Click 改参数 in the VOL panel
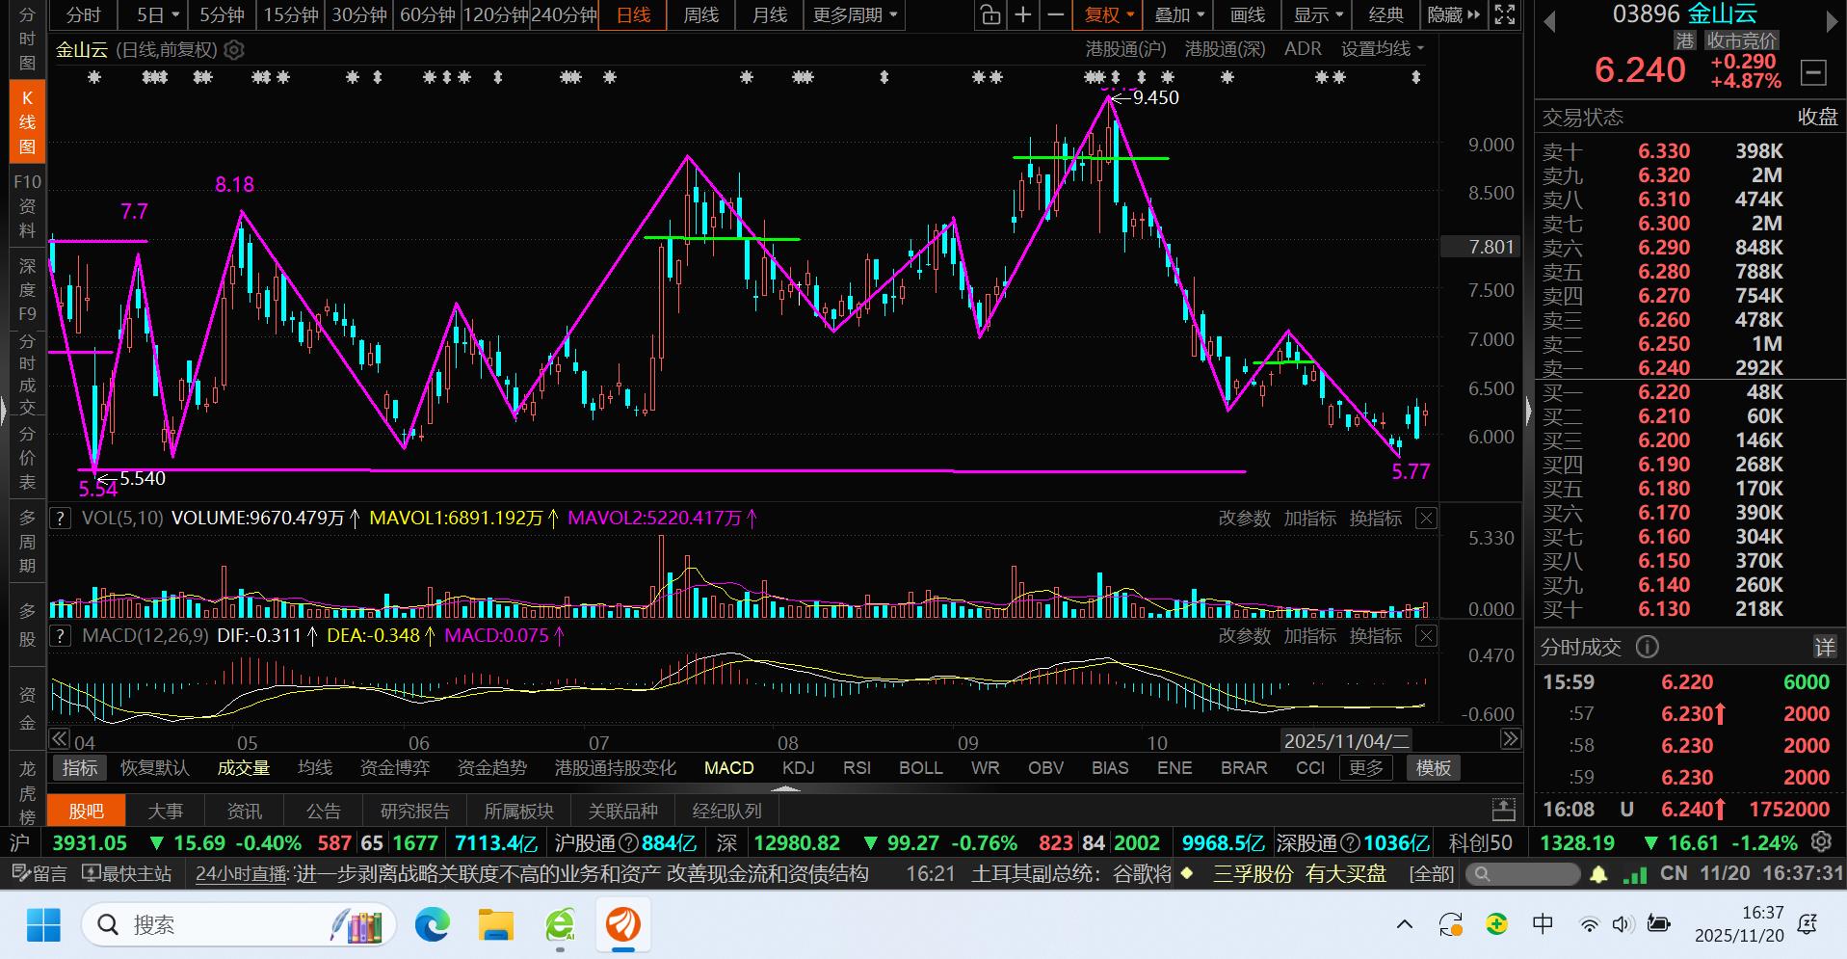This screenshot has width=1847, height=959. coord(1244,519)
